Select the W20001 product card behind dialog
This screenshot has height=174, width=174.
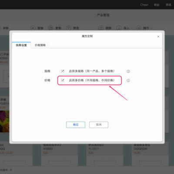click(60, 154)
